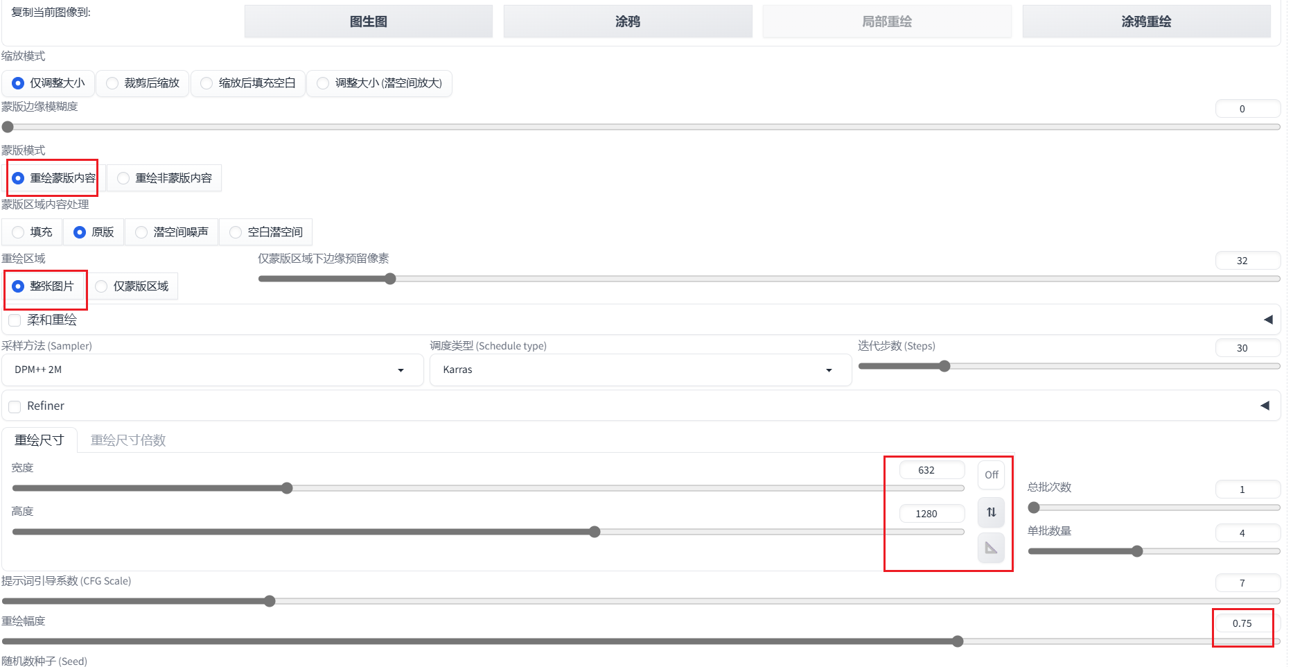Enable the Refiner checkbox
Screen dimensions: 1293x667
(15, 406)
